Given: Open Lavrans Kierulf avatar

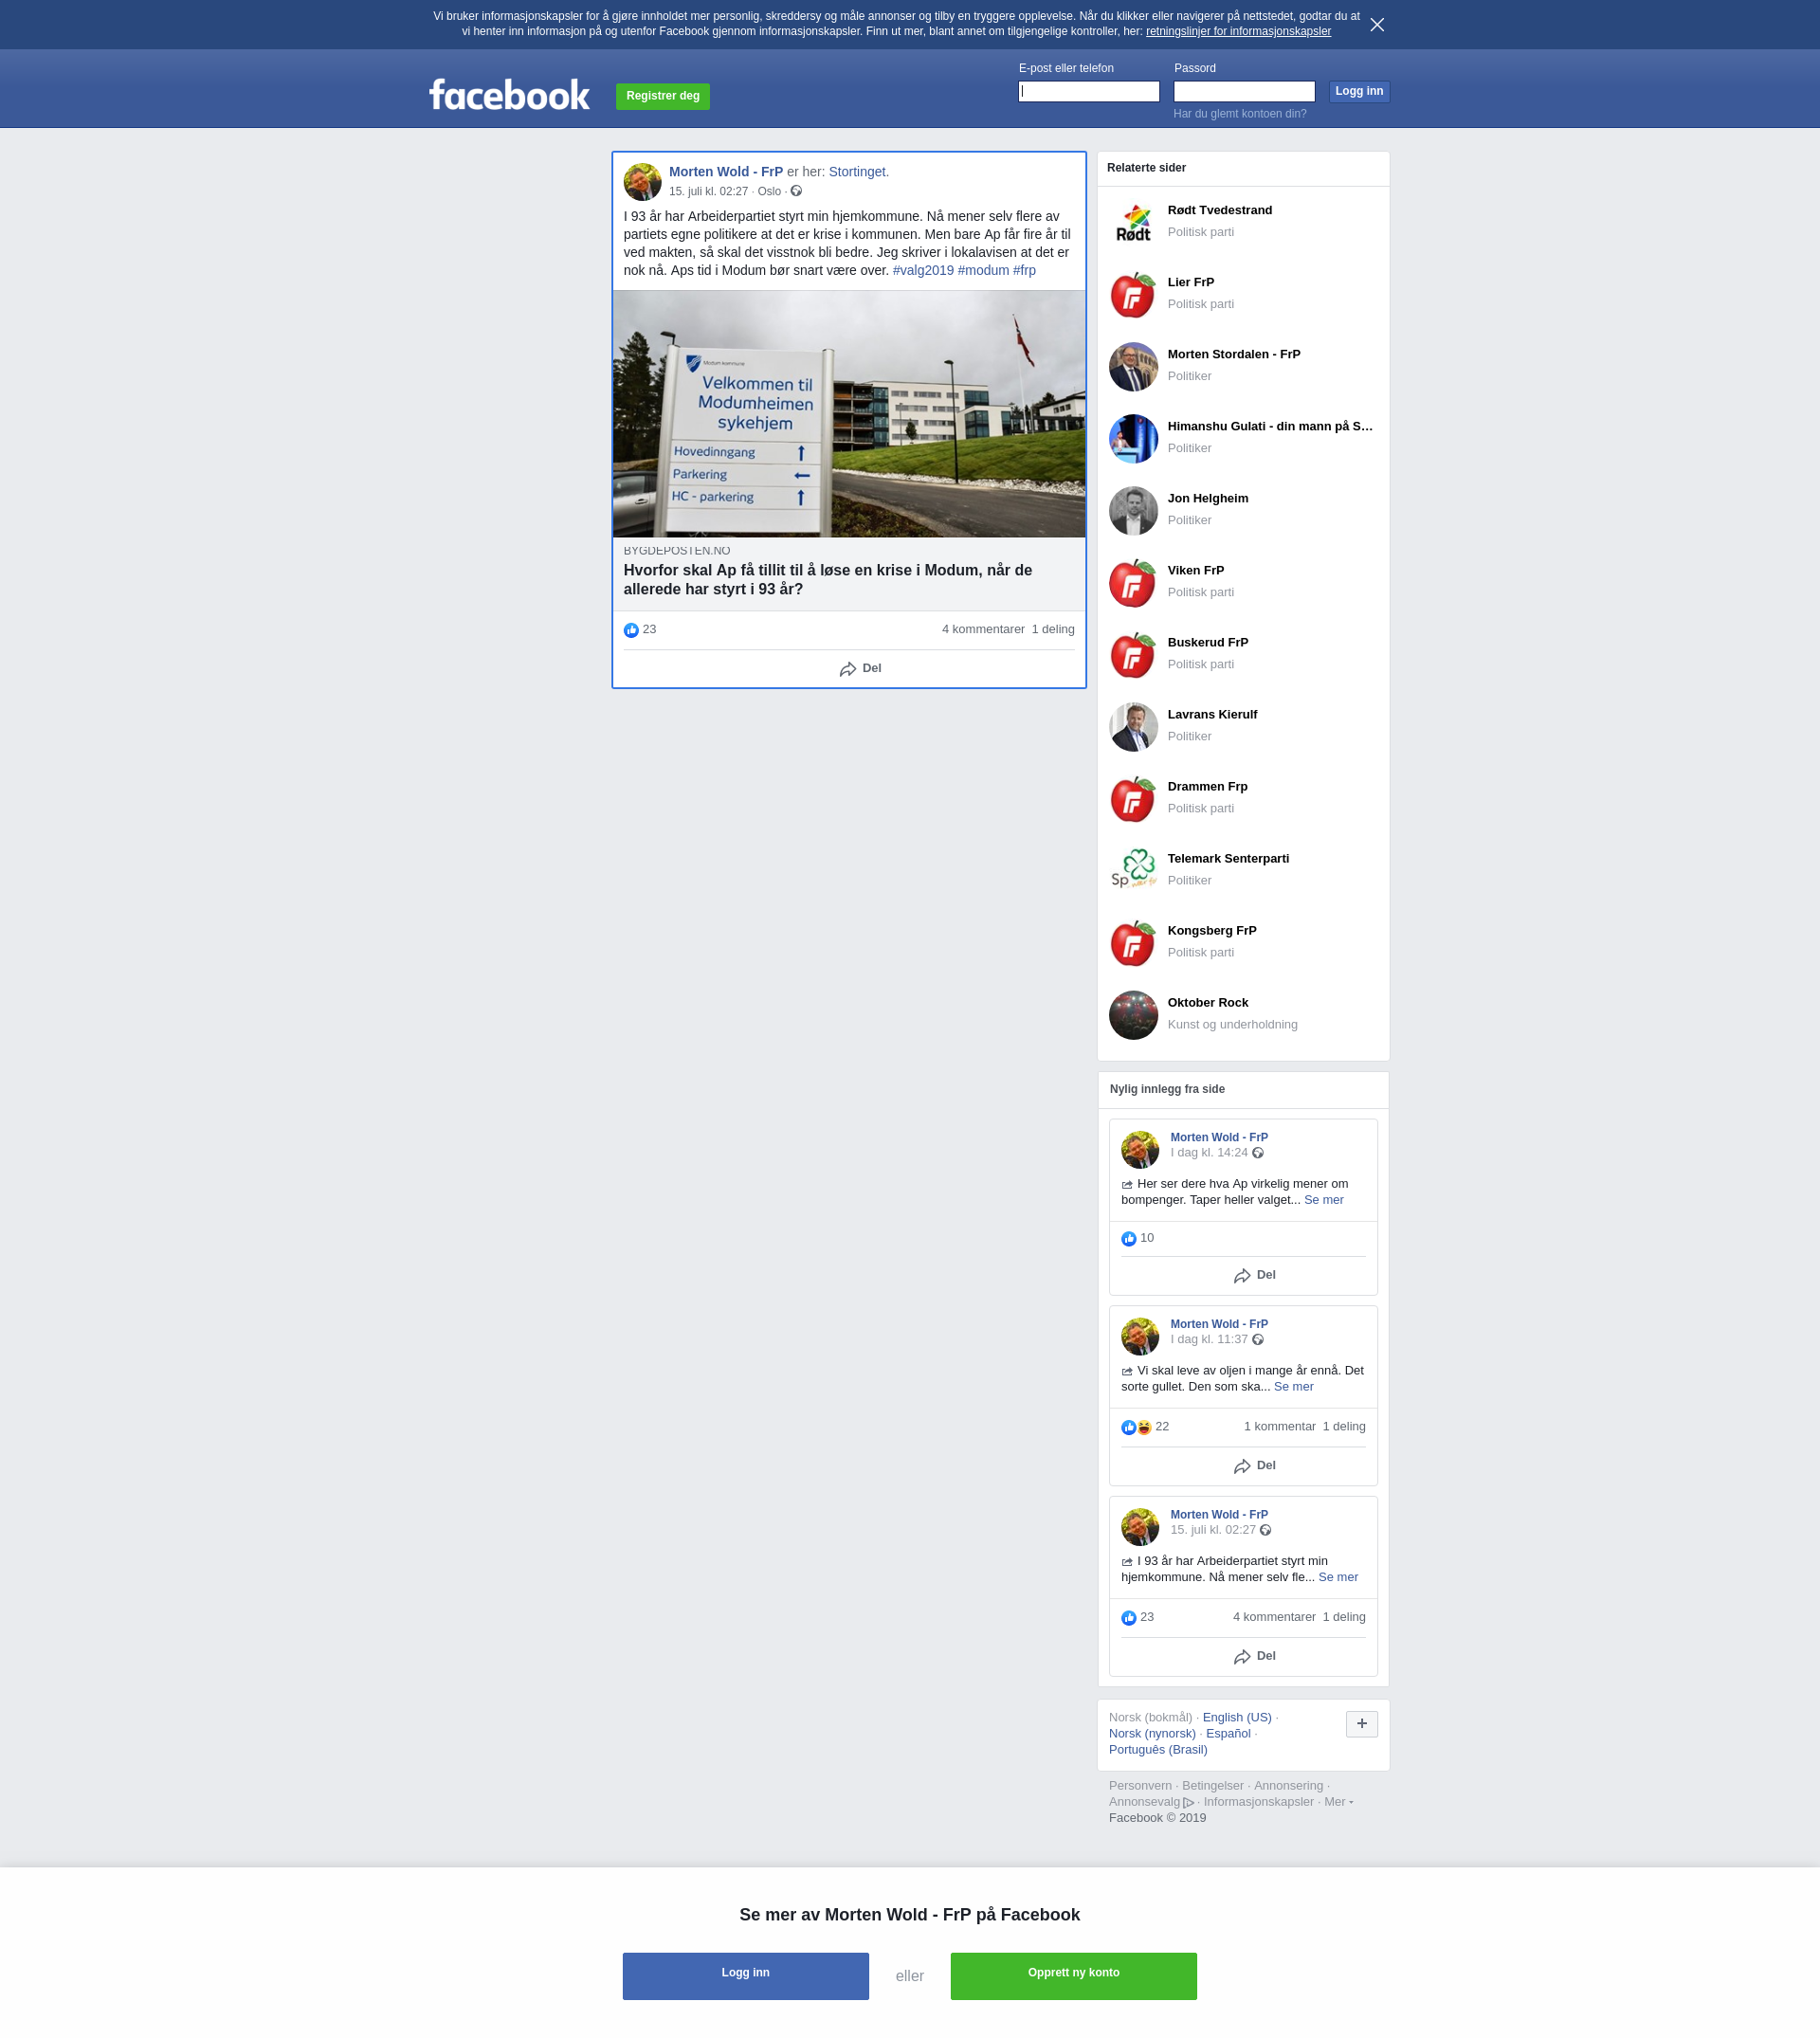Looking at the screenshot, I should point(1133,727).
